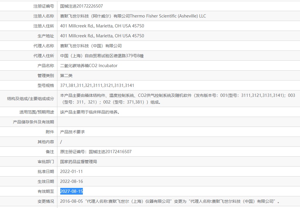
Task: Click management category value 第二类
Action: tap(66, 76)
